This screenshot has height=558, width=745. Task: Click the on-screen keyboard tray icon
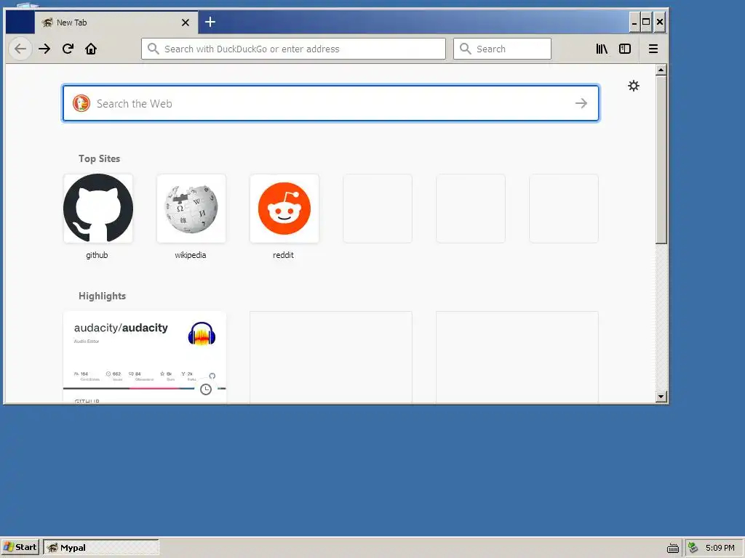coord(673,548)
